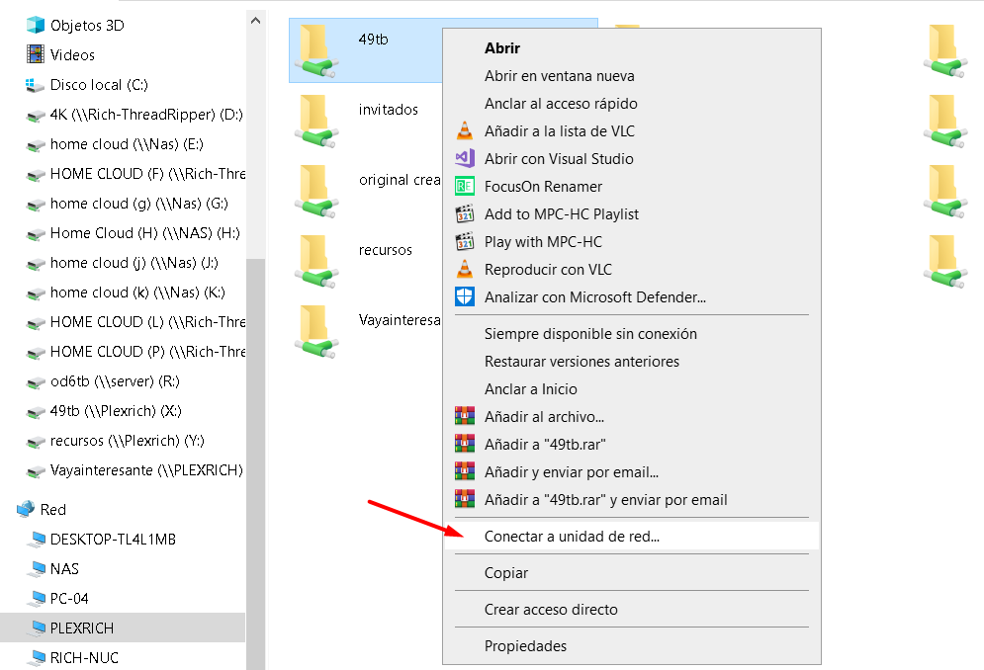Click the FocusOn Renamer icon

464,186
